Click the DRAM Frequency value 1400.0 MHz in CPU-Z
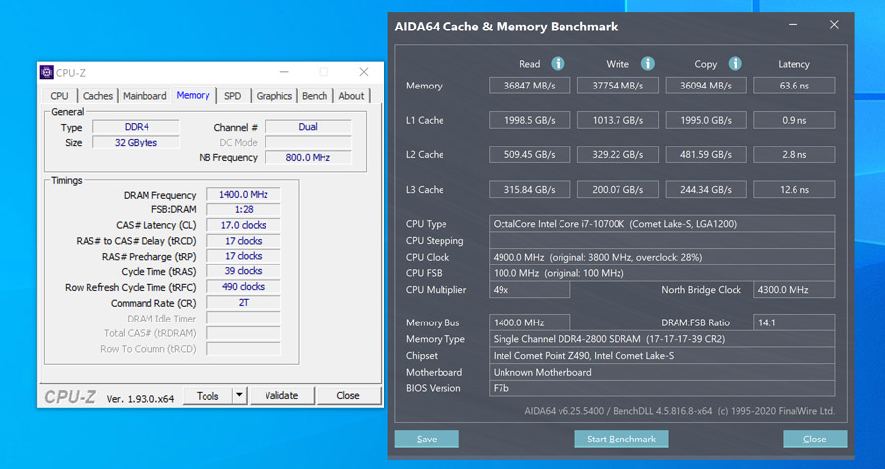The width and height of the screenshot is (885, 469). coord(243,194)
